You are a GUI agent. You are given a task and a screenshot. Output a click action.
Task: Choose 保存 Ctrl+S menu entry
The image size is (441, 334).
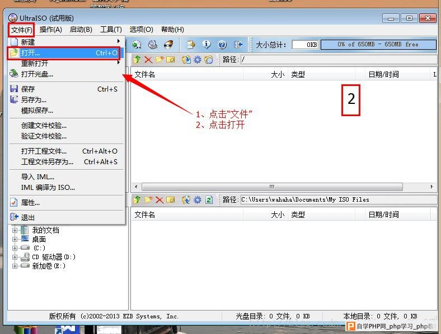67,89
